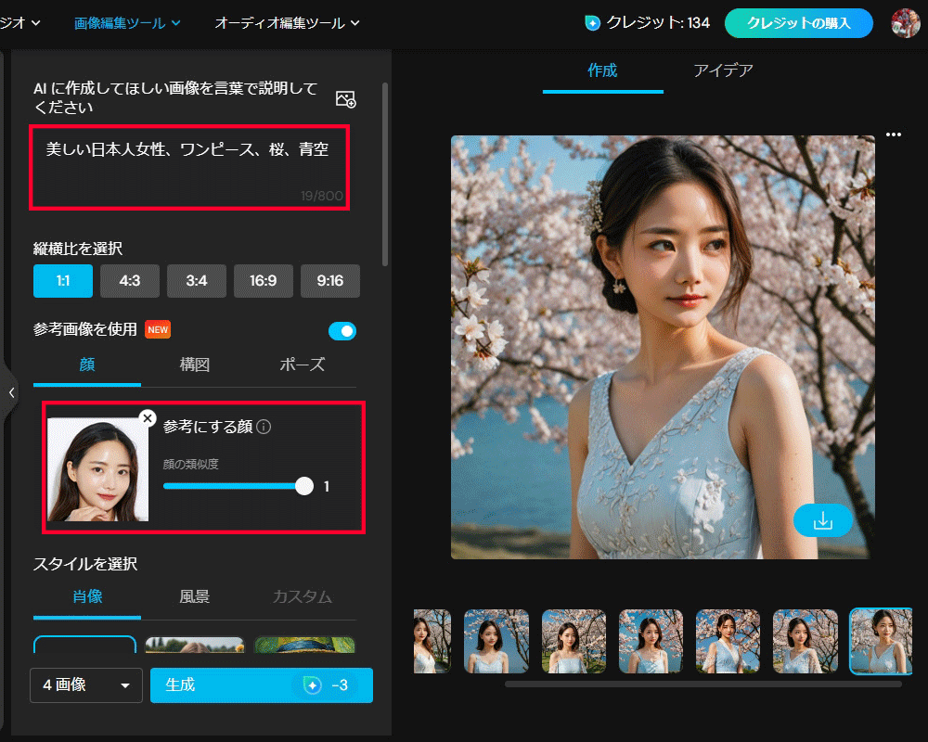
Task: Select the 風景 style tab
Action: point(195,596)
